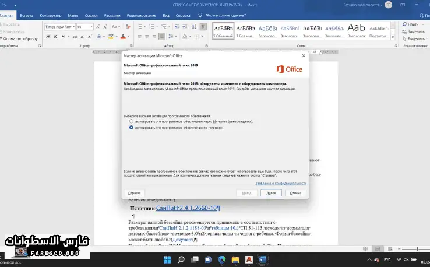
Task: Open the Справка help button in dialog
Action: click(x=133, y=192)
